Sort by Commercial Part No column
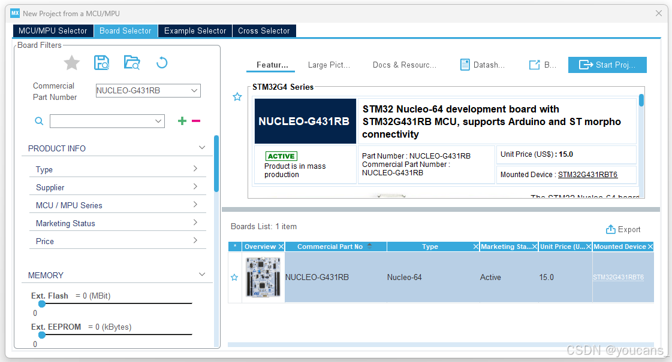The width and height of the screenshot is (672, 362). tap(336, 247)
